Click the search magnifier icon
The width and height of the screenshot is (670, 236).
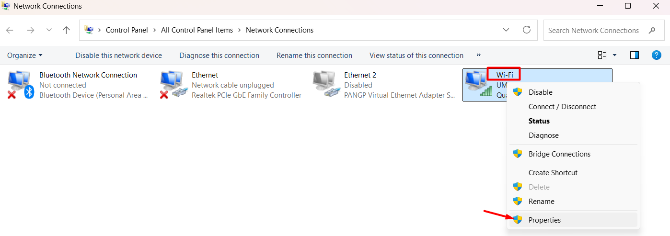coord(652,30)
